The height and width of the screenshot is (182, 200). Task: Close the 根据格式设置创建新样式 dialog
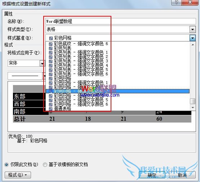pos(190,2)
